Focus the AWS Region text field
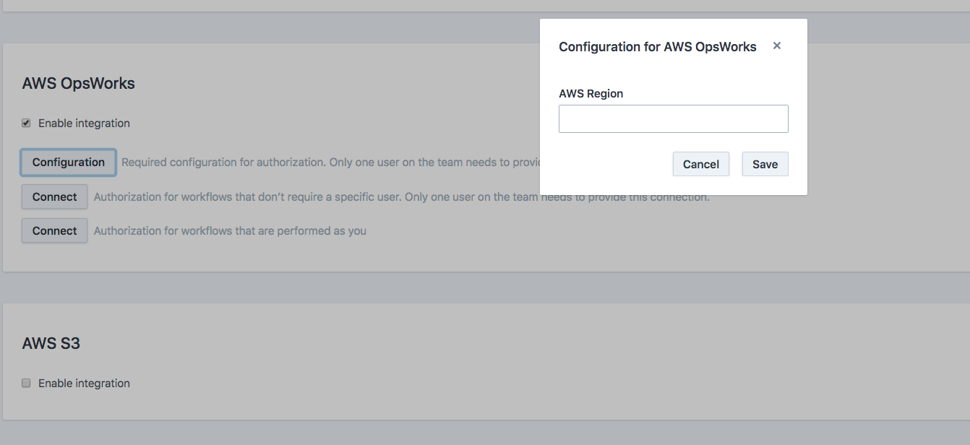The width and height of the screenshot is (970, 445). click(x=673, y=119)
